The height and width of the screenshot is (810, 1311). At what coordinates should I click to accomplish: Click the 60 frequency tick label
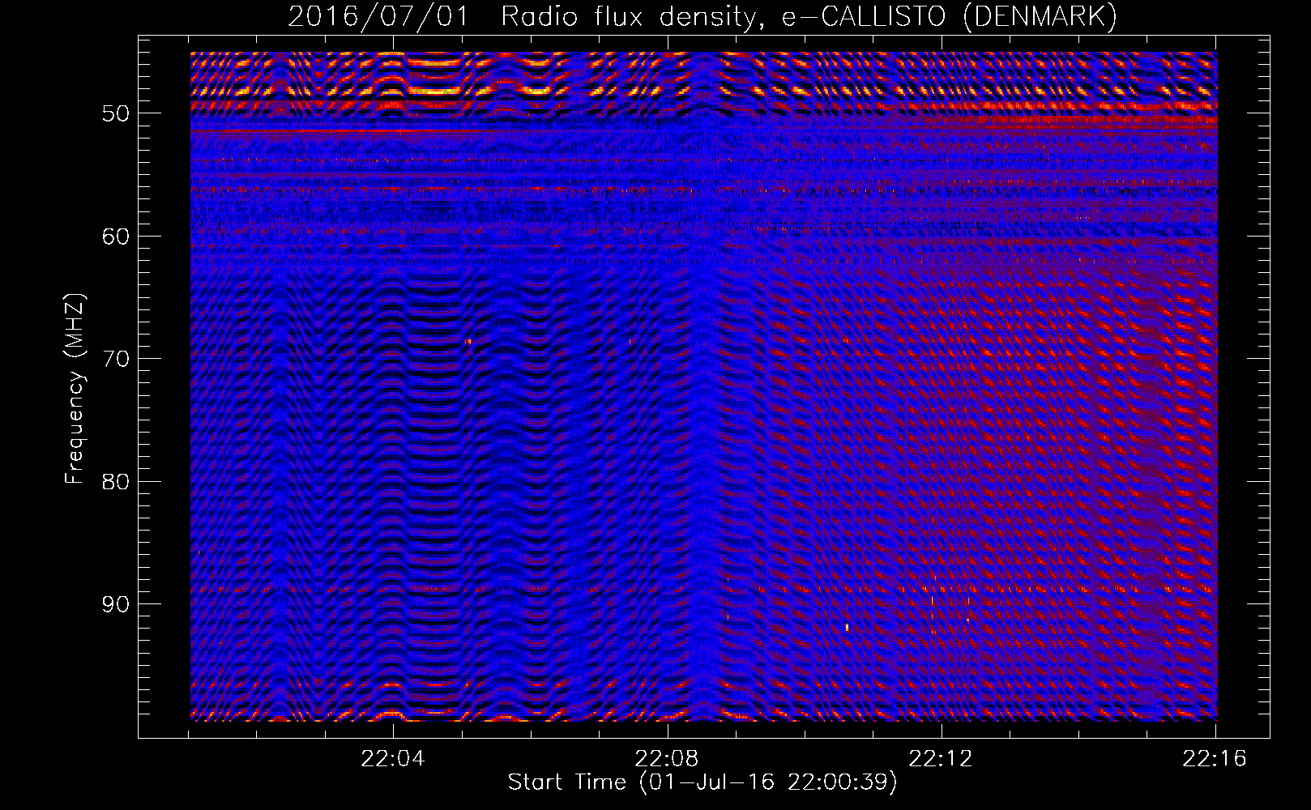pyautogui.click(x=116, y=237)
